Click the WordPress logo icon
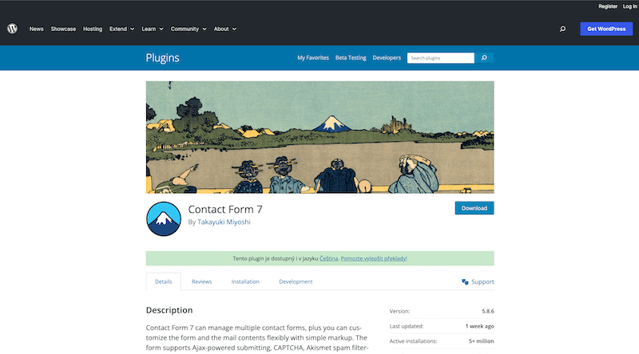Image resolution: width=639 pixels, height=354 pixels. [12, 29]
